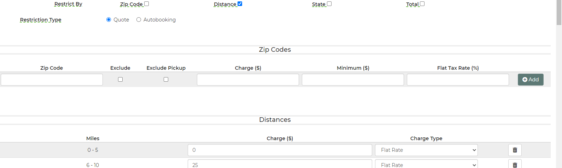Screen dimensions: 562x168
Task: Click trash icon for 6 - 10 miles row
Action: pyautogui.click(x=515, y=164)
